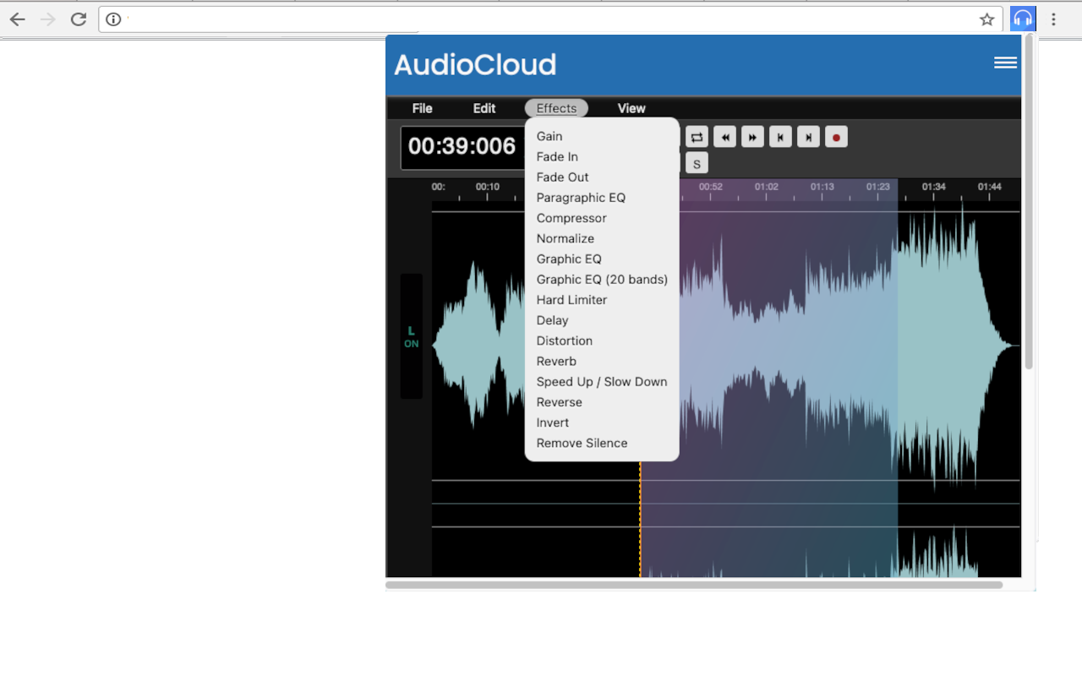Click the fast forward button
This screenshot has width=1082, height=676.
pyautogui.click(x=752, y=137)
